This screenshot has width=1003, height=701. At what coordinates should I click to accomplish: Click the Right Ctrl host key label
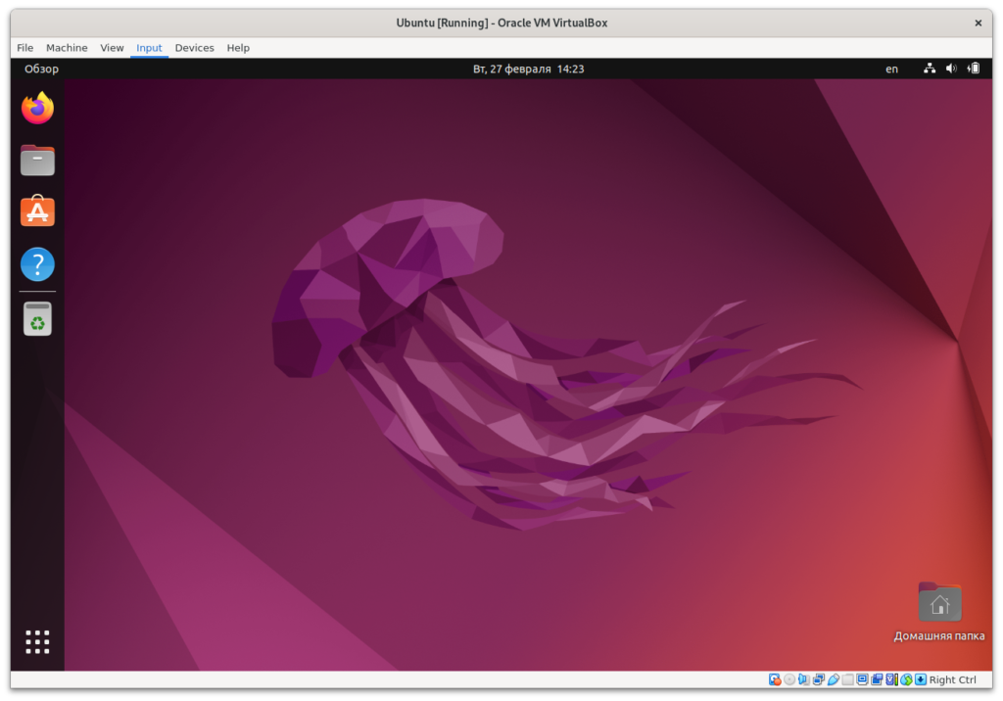click(952, 679)
